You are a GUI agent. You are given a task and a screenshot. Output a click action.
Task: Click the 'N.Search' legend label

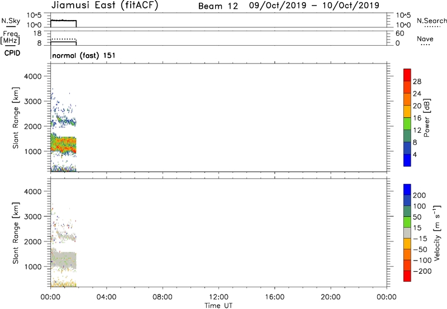431,21
